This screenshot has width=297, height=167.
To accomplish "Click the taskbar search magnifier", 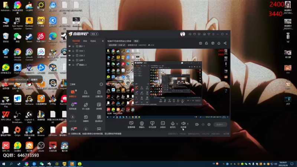I will (11, 164).
